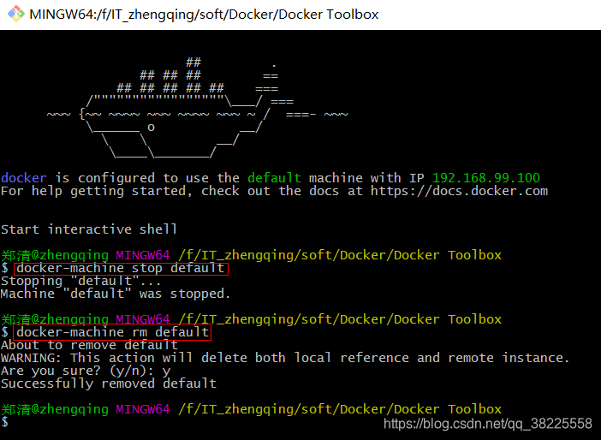The height and width of the screenshot is (440, 601).
Task: Click the empty $ prompt on the last line
Action: point(4,422)
